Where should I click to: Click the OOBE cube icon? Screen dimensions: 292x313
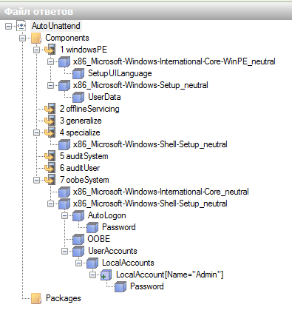click(78, 239)
